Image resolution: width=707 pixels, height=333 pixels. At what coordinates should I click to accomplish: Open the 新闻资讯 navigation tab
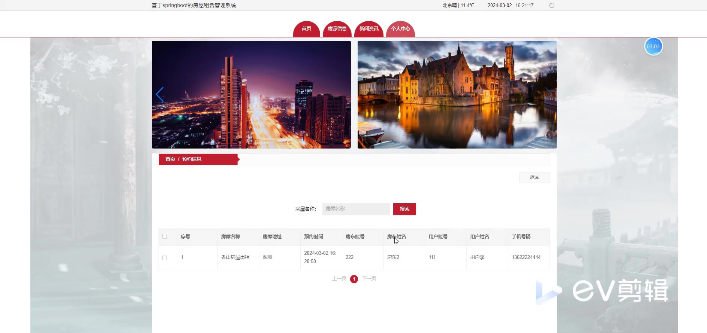[x=368, y=29]
